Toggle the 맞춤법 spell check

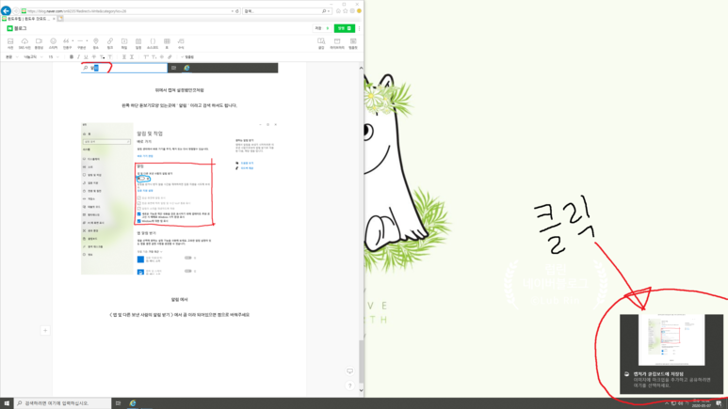pyautogui.click(x=188, y=57)
